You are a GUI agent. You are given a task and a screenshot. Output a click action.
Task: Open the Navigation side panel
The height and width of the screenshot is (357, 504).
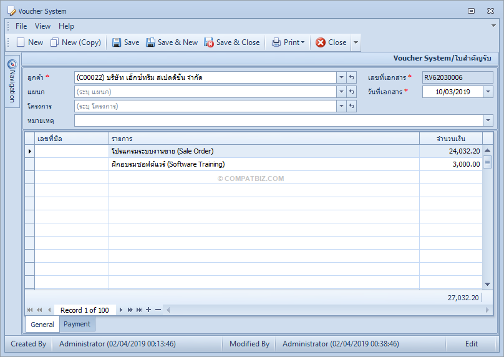coord(12,81)
